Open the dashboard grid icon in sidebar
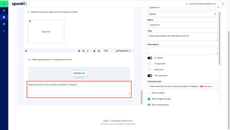This screenshot has width=230, height=130. [4, 11]
